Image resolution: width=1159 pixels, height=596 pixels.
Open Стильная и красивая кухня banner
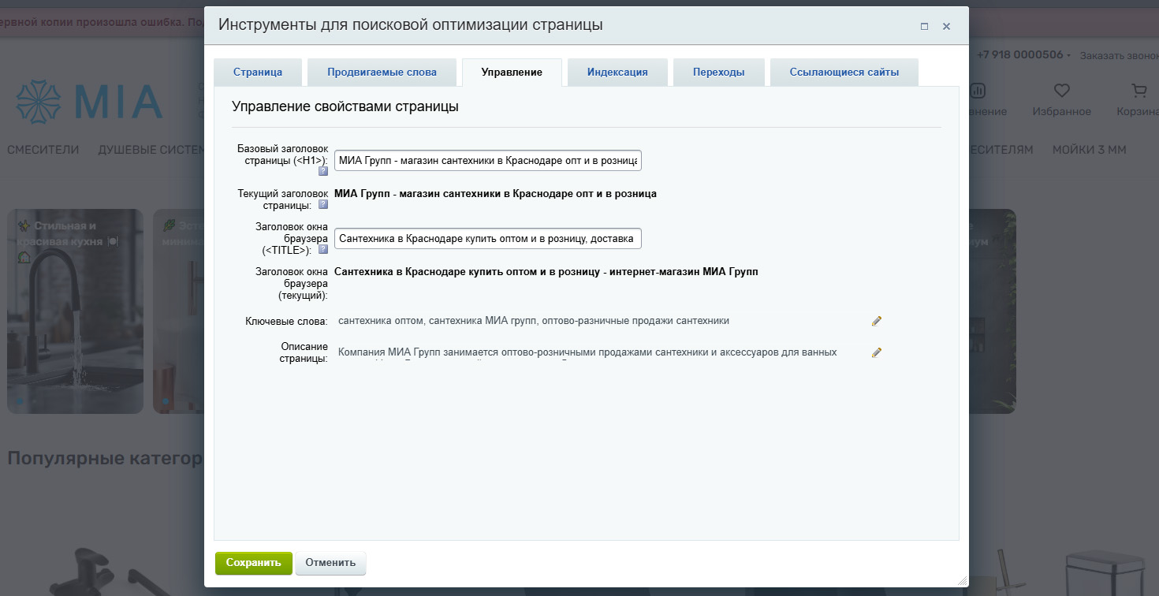[75, 311]
